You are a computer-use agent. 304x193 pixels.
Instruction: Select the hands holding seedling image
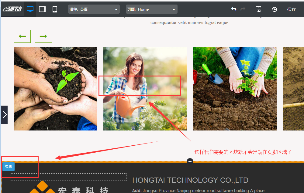tap(55, 89)
